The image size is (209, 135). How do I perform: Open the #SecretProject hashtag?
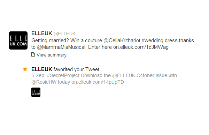point(63,75)
